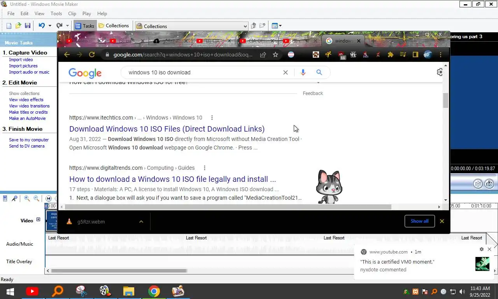Expand the Video track plus box
498x299 pixels.
click(x=38, y=220)
